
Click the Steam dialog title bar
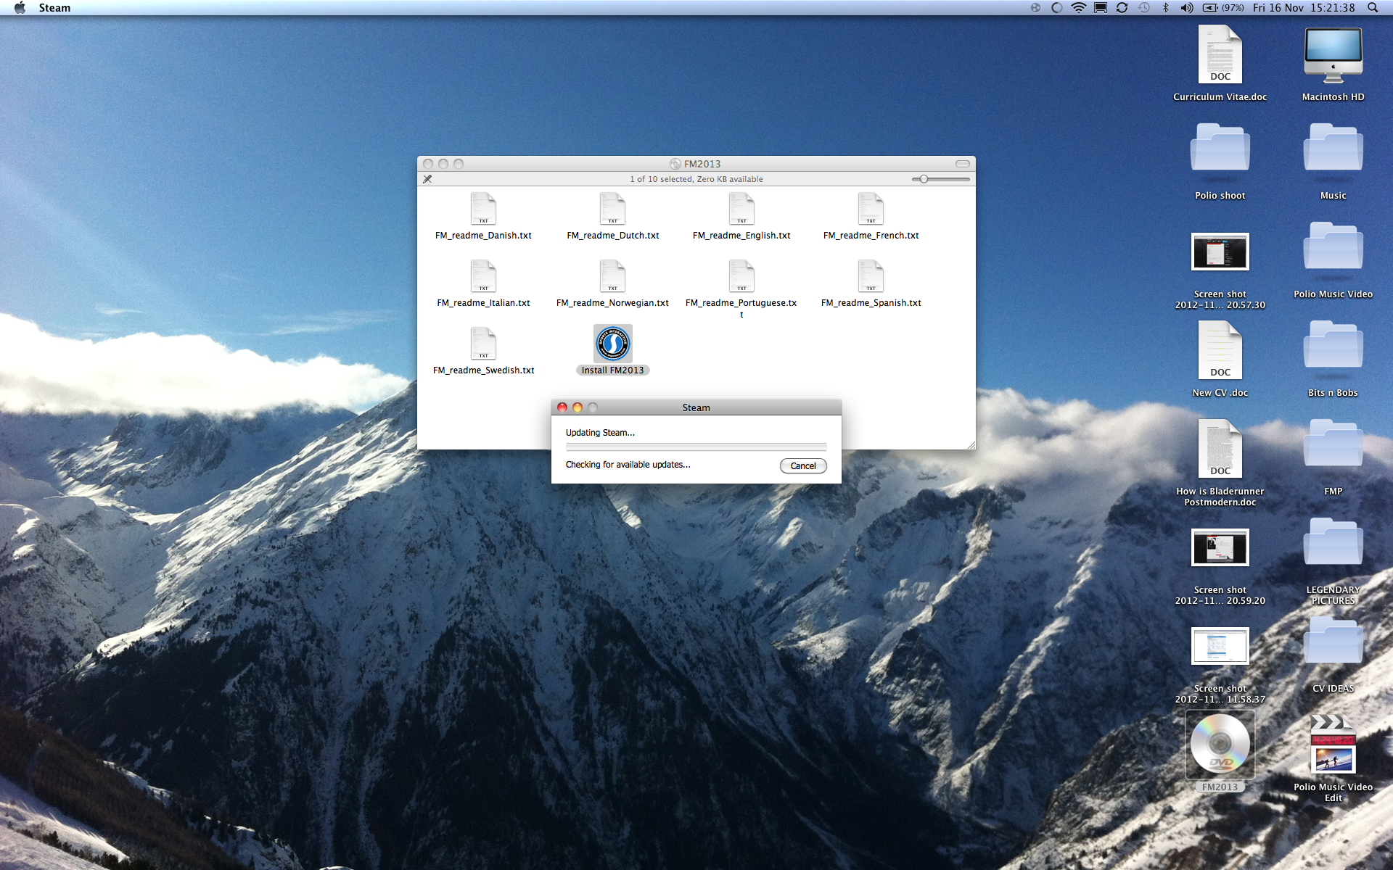696,407
